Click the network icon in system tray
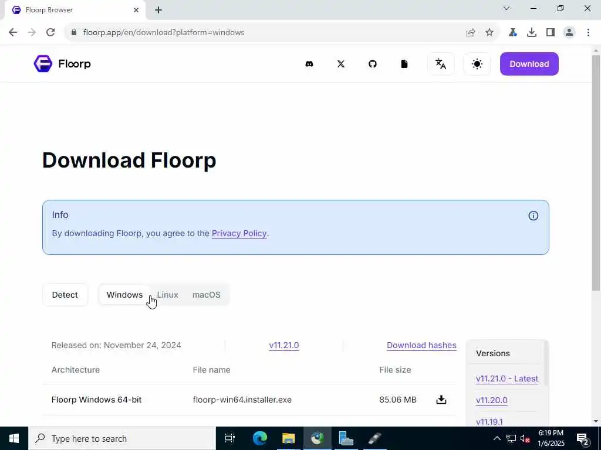This screenshot has width=601, height=450. click(511, 438)
